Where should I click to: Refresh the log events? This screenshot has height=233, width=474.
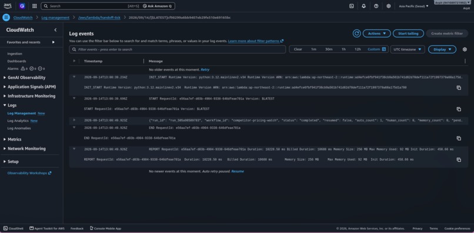(357, 34)
